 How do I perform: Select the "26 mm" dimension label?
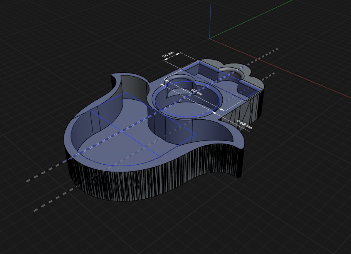click(168, 55)
